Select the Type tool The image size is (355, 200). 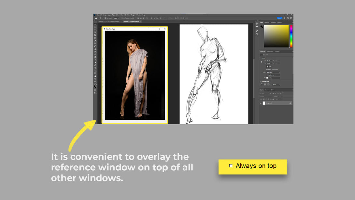coord(95,68)
